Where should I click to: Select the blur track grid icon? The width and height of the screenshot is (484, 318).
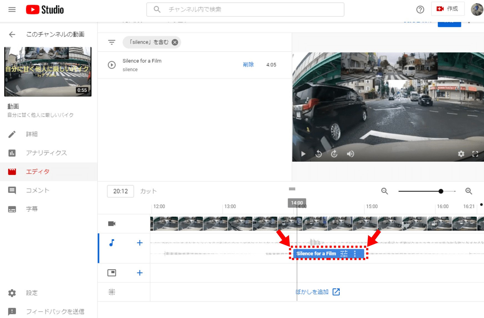point(112,292)
